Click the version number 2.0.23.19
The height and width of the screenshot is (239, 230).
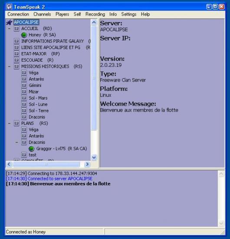tap(111, 65)
